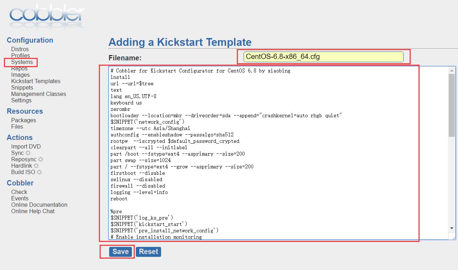Open the Images page
Viewport: 458px width, 270px height.
[x=20, y=75]
